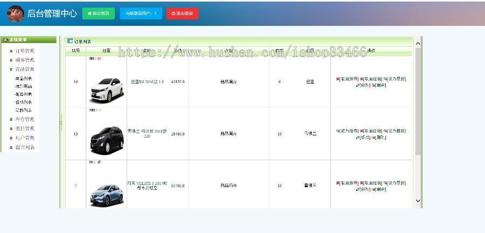Click the vertical scrollbar thumb
The width and height of the screenshot is (485, 233).
point(418,101)
